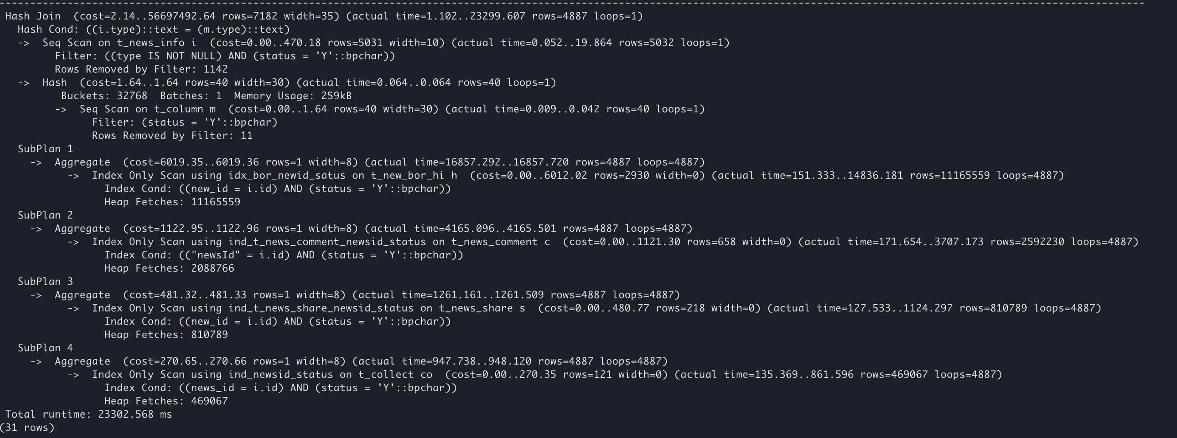Viewport: 1177px width, 438px height.
Task: Click the news_id Index Cond line
Action: (x=281, y=388)
